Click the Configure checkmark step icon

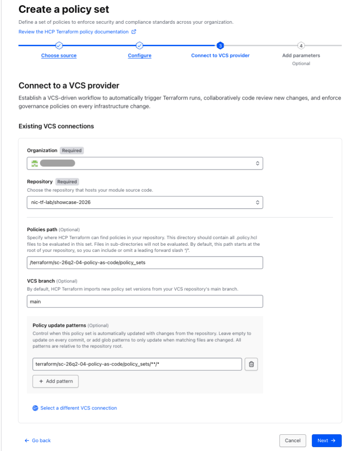tap(140, 45)
